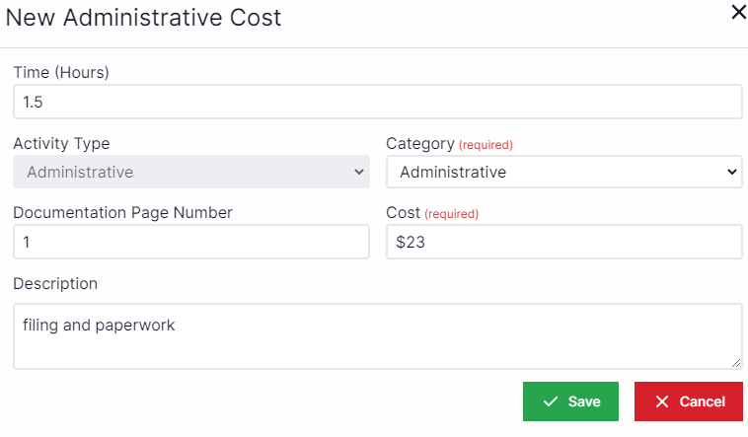
Task: Click the Activity Type label
Action: coord(61,143)
